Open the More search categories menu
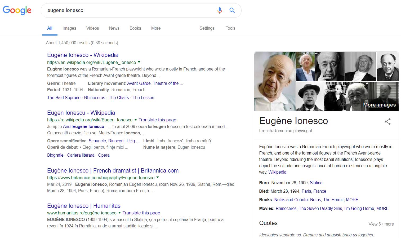The width and height of the screenshot is (401, 238). pos(156,28)
